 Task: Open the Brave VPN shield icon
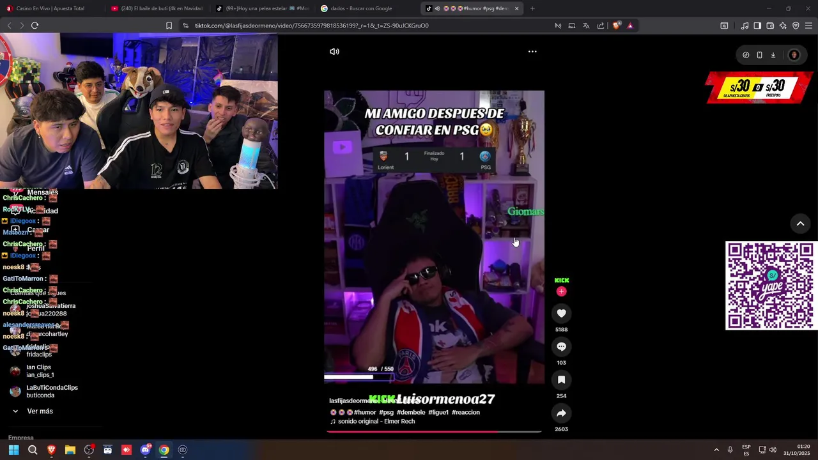(796, 26)
